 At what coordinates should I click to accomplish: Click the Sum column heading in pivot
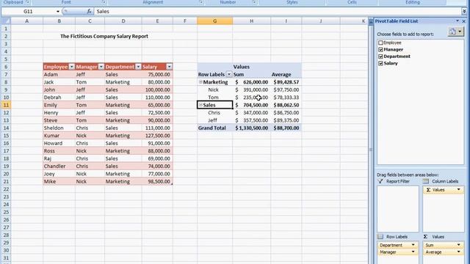point(251,75)
